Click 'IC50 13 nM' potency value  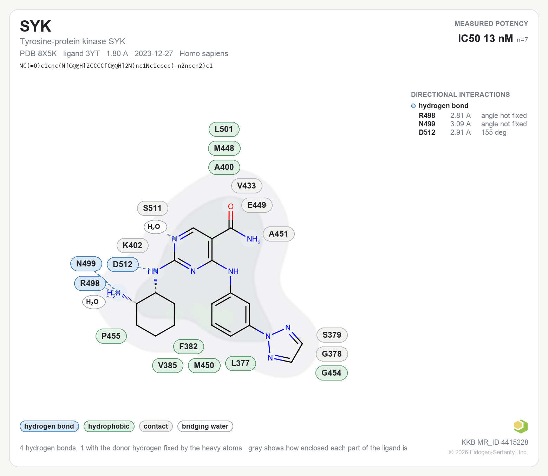[x=485, y=39]
